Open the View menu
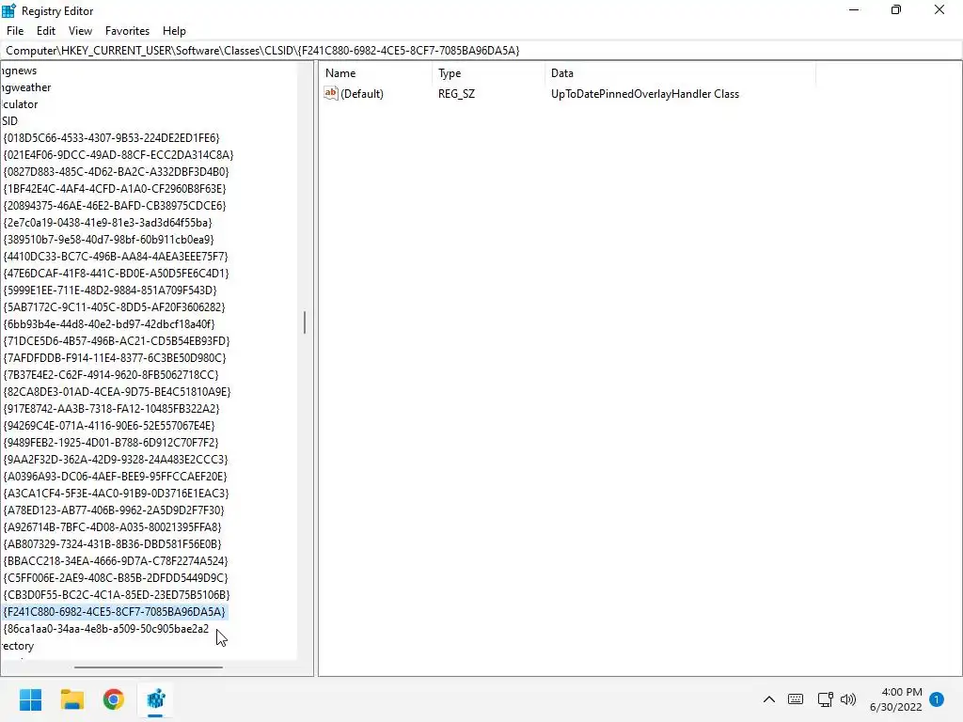Image resolution: width=963 pixels, height=722 pixels. (x=80, y=31)
